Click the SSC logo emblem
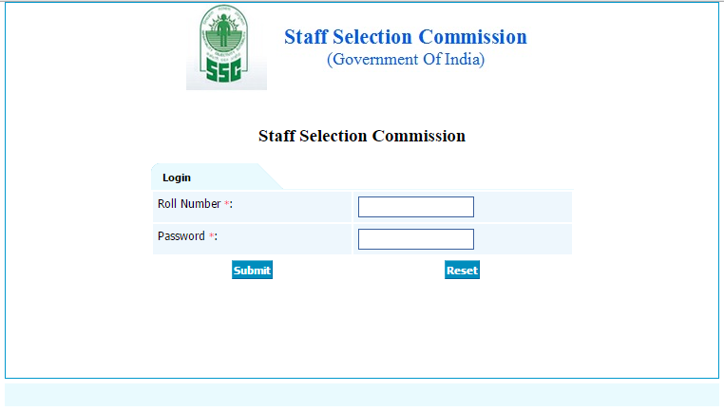 tap(226, 47)
